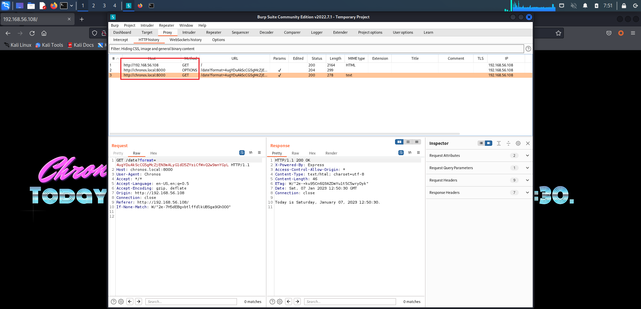The image size is (641, 309).
Task: Switch to the Dashboard tab
Action: pos(122,32)
